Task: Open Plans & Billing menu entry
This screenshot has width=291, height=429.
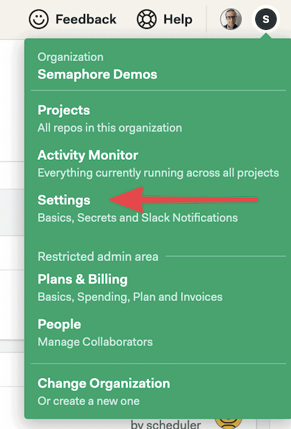Action: point(83,279)
